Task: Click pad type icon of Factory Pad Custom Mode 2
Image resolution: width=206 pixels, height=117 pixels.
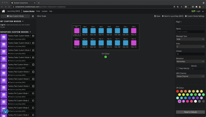Action: (x=33, y=72)
